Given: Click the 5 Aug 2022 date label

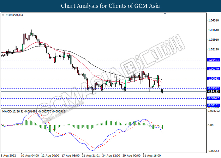Looking at the screenshot, I should pyautogui.click(x=8, y=155).
